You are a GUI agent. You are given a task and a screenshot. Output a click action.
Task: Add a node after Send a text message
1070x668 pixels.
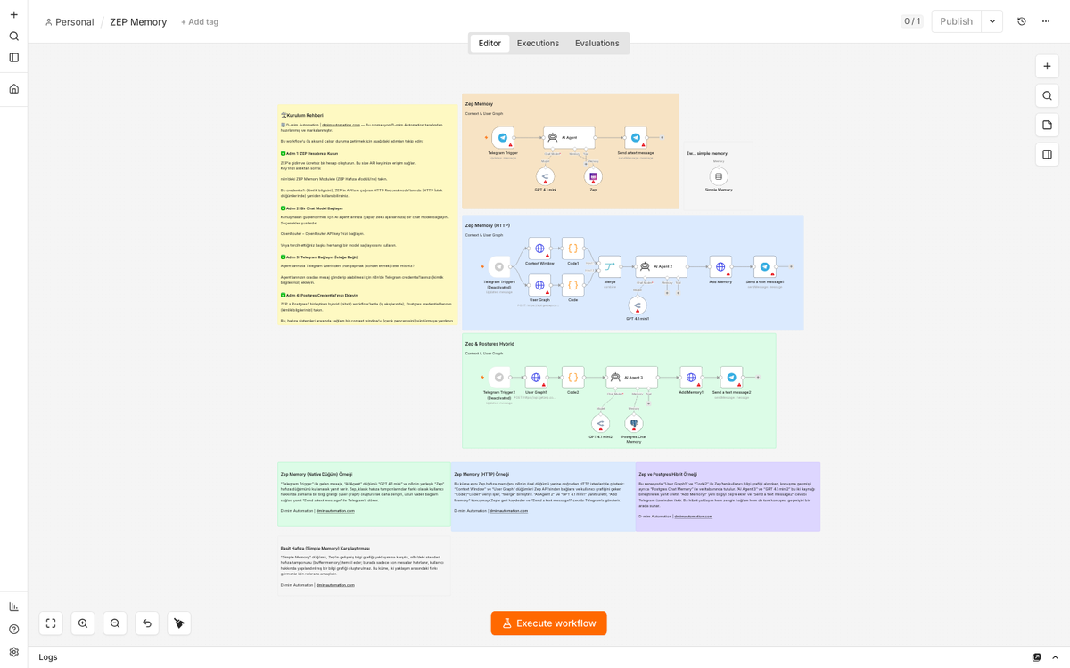click(662, 138)
